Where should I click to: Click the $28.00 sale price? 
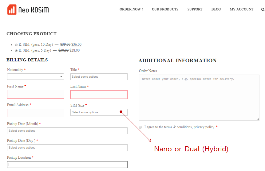[74, 50]
